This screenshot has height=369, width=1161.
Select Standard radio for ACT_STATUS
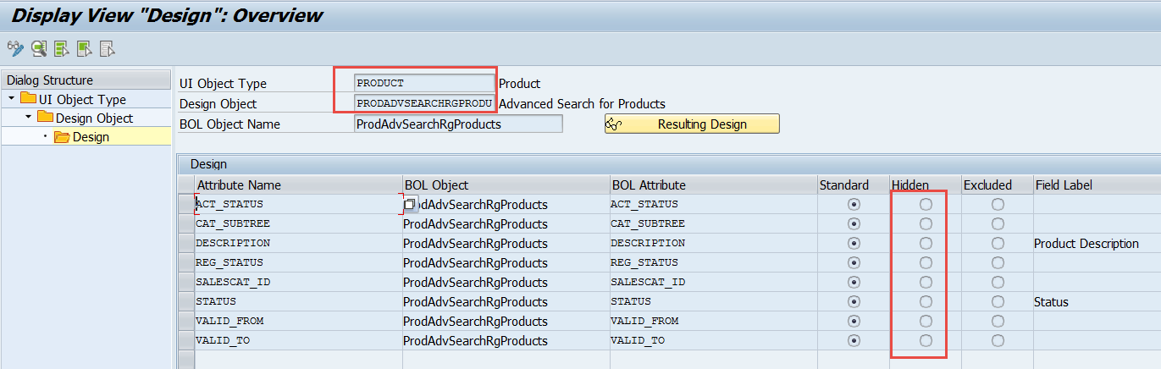click(x=854, y=204)
